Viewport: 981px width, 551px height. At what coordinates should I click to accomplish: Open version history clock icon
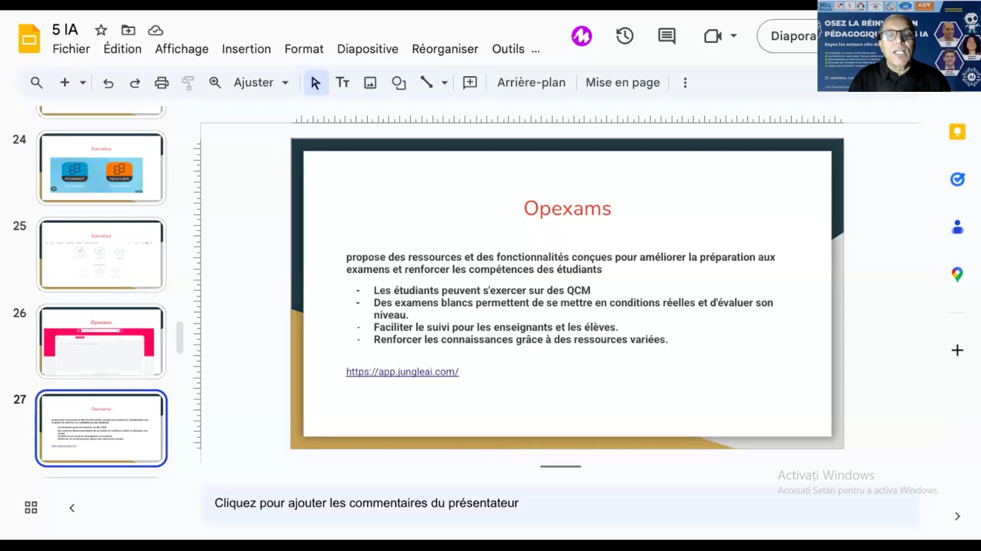coord(624,36)
